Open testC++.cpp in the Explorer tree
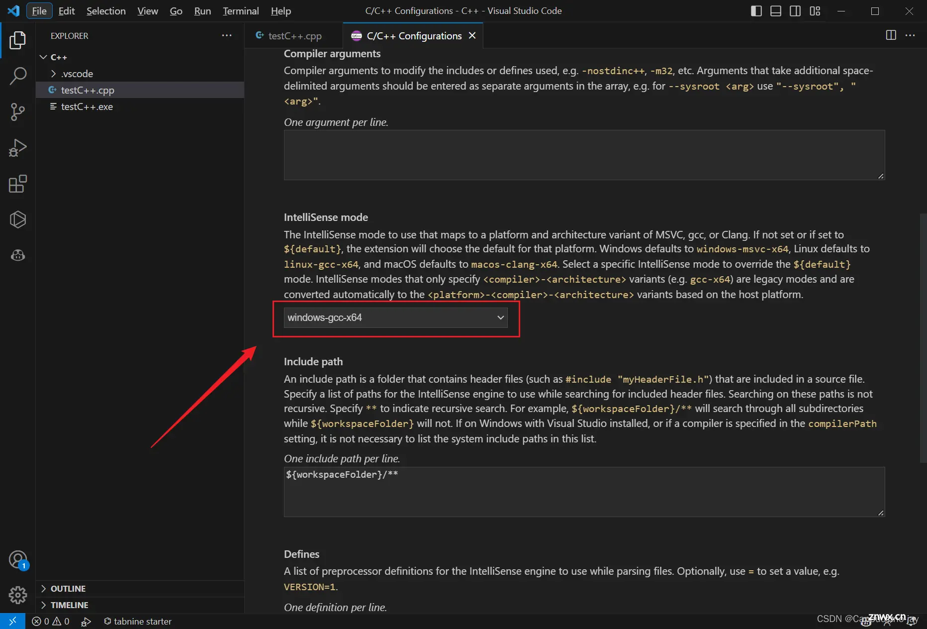This screenshot has height=629, width=927. [140, 90]
